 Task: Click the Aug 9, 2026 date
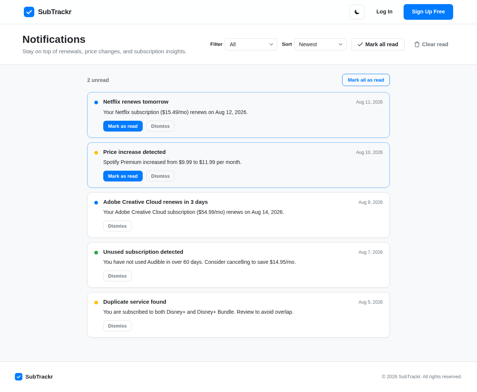pyautogui.click(x=370, y=202)
